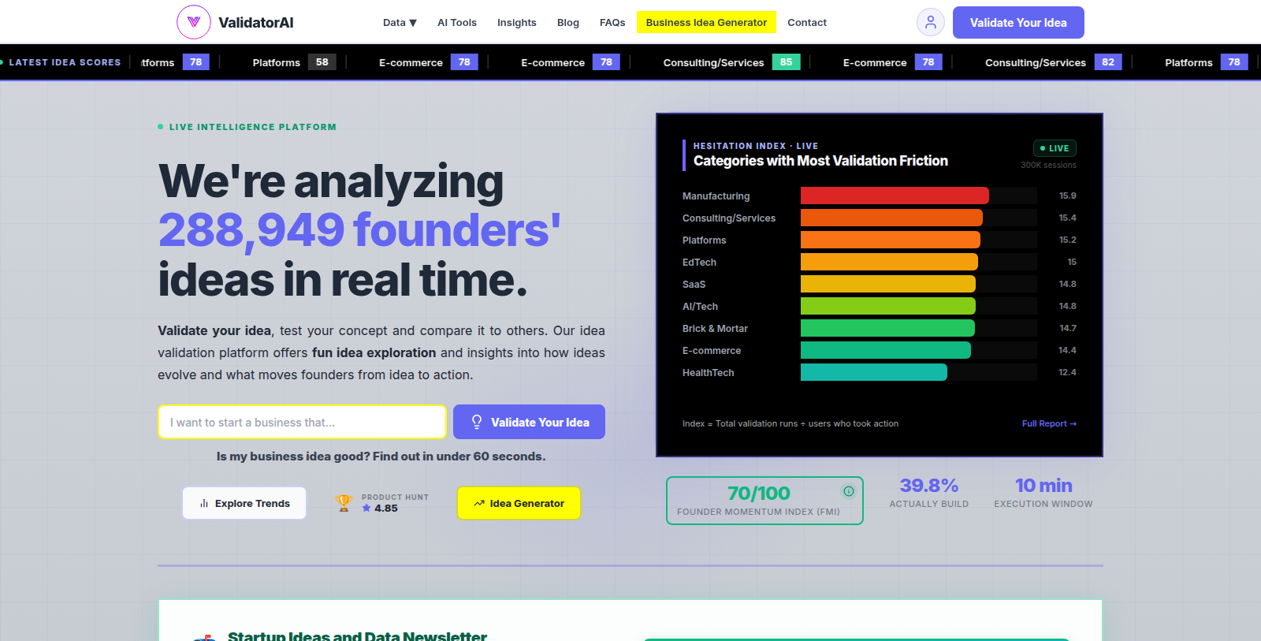Open the user account profile icon
This screenshot has width=1261, height=641.
pos(931,22)
